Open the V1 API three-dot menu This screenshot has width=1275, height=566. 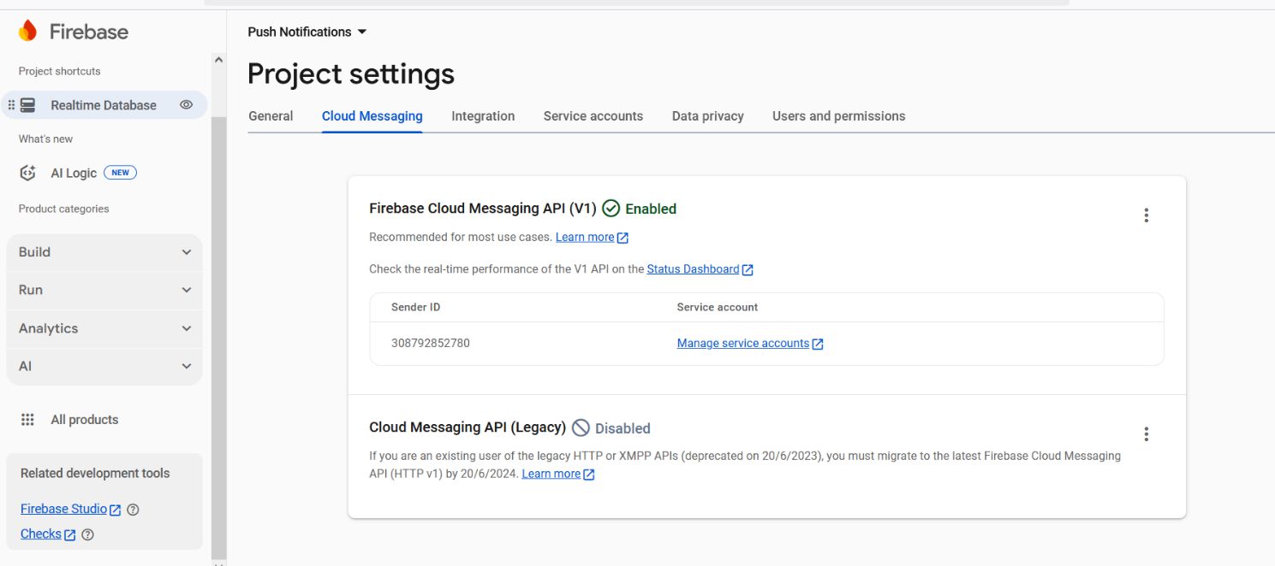click(x=1147, y=215)
